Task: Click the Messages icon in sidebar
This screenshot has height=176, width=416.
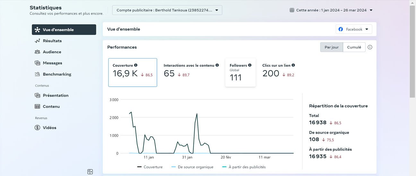Action: click(37, 63)
